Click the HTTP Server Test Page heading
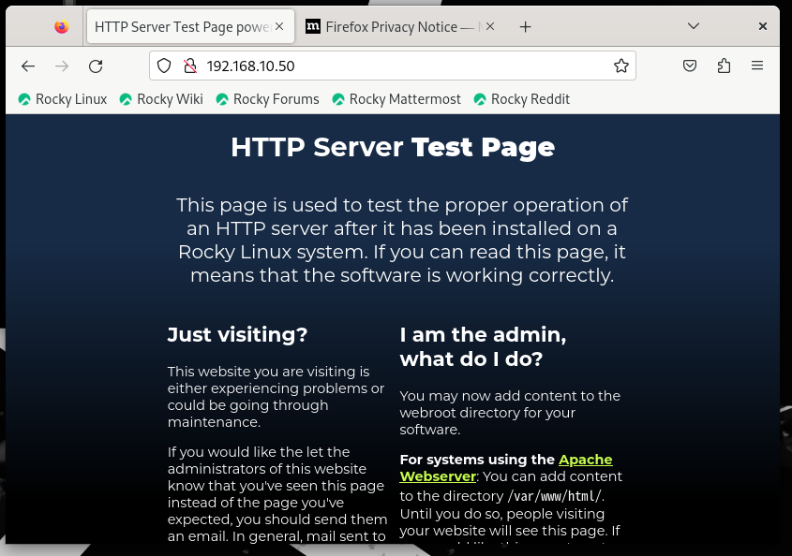The image size is (792, 556). pyautogui.click(x=393, y=147)
